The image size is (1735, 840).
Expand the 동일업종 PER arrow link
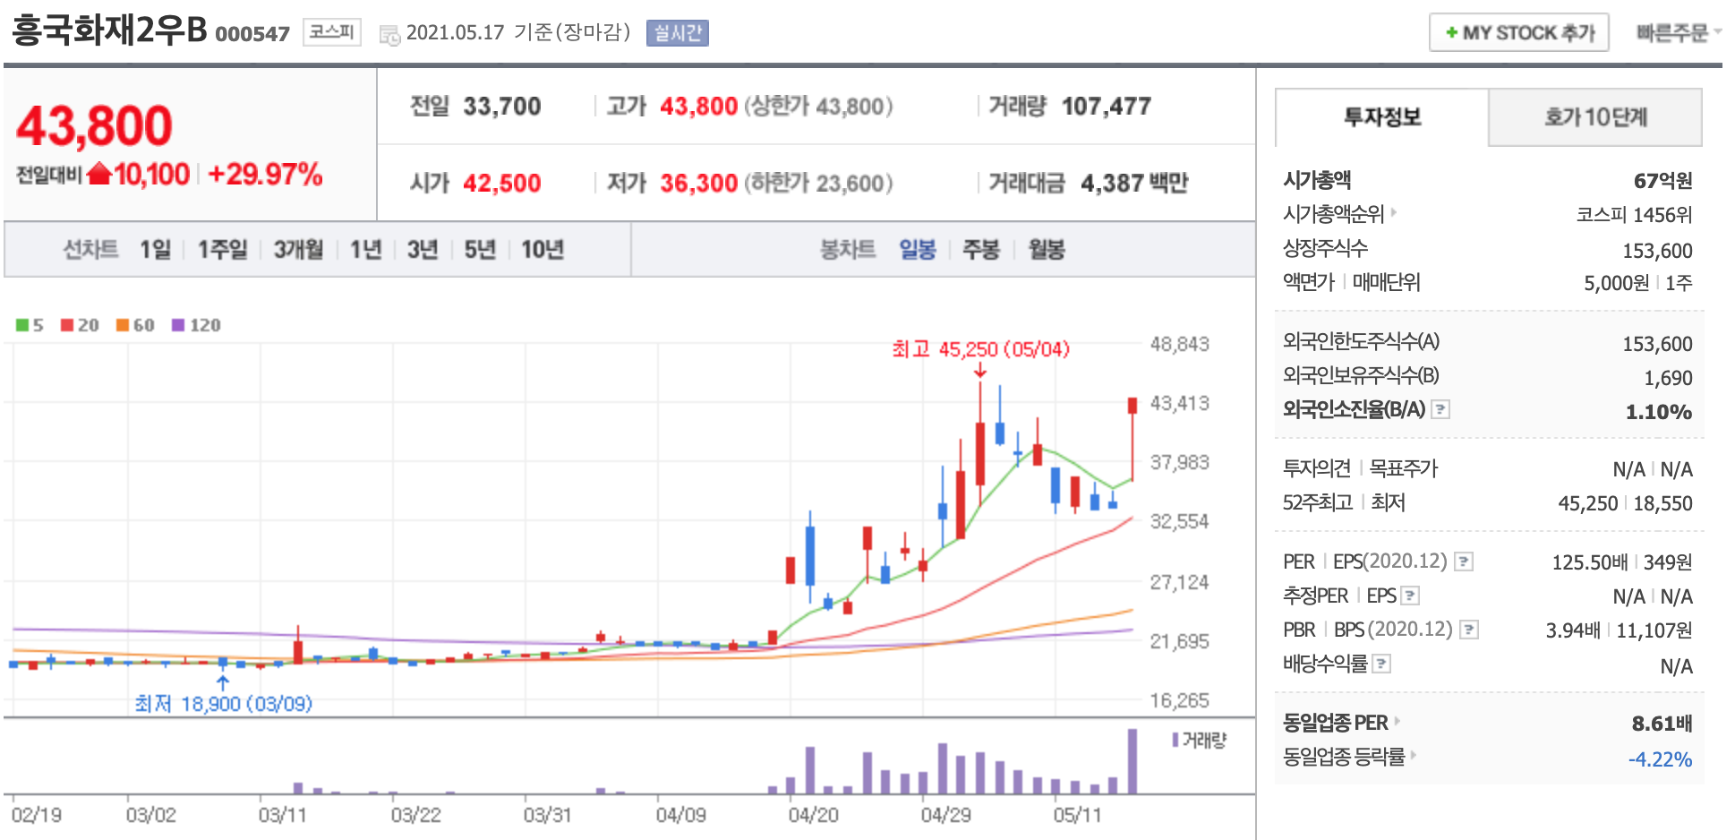point(1397,721)
